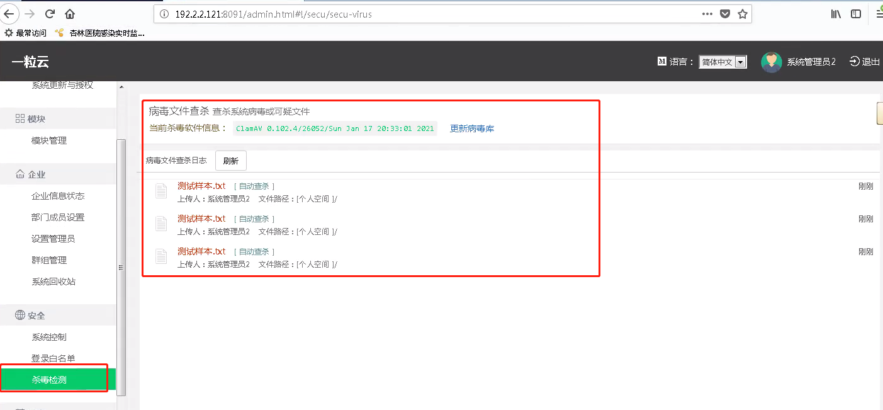The width and height of the screenshot is (883, 410).
Task: Click the browser forward arrow
Action: point(29,14)
